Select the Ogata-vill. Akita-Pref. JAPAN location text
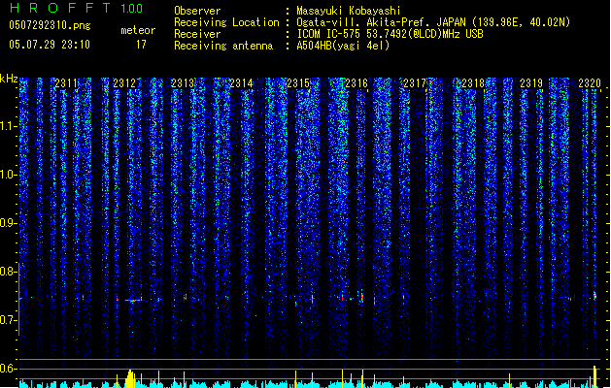The width and height of the screenshot is (611, 388). 433,22
